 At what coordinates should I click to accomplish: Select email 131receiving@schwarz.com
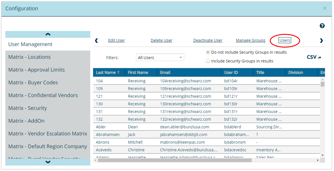186,112
